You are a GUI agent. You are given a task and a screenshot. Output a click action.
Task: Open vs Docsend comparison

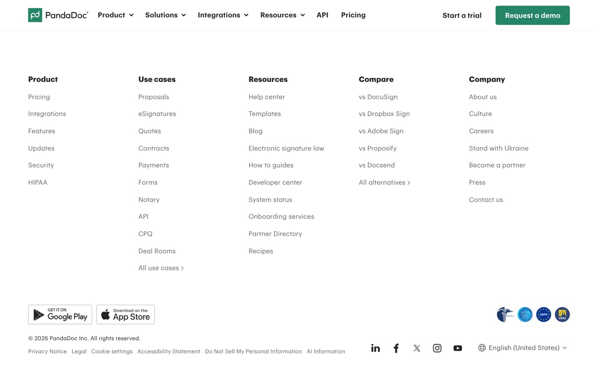tap(377, 165)
